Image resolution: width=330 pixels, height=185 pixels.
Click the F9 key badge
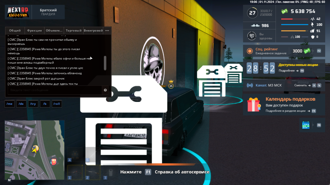pyautogui.click(x=319, y=125)
